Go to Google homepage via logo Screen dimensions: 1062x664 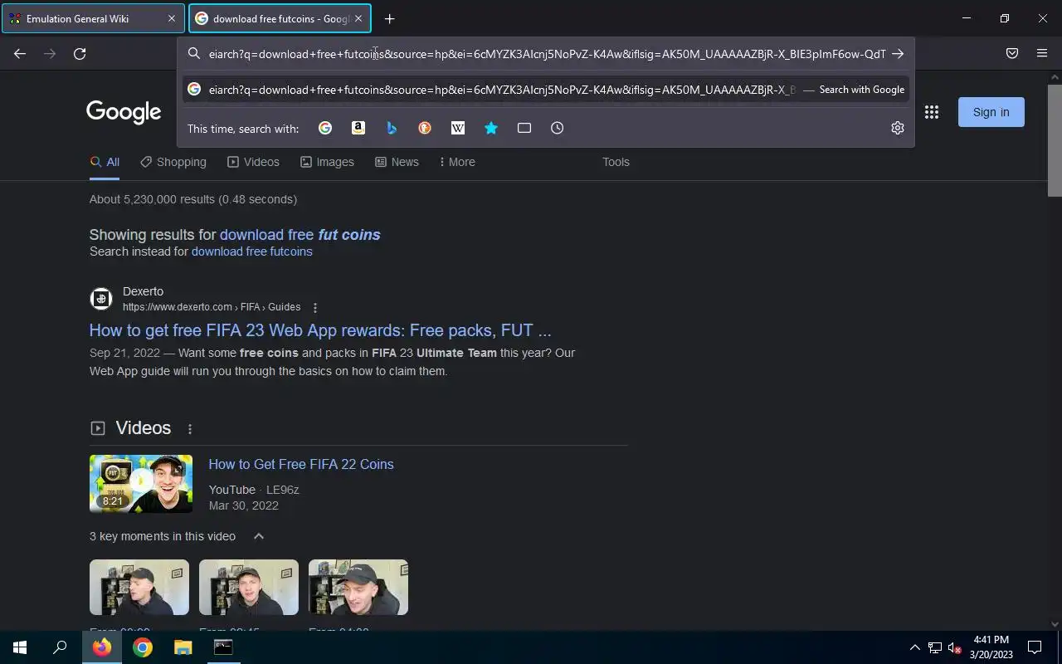[124, 112]
